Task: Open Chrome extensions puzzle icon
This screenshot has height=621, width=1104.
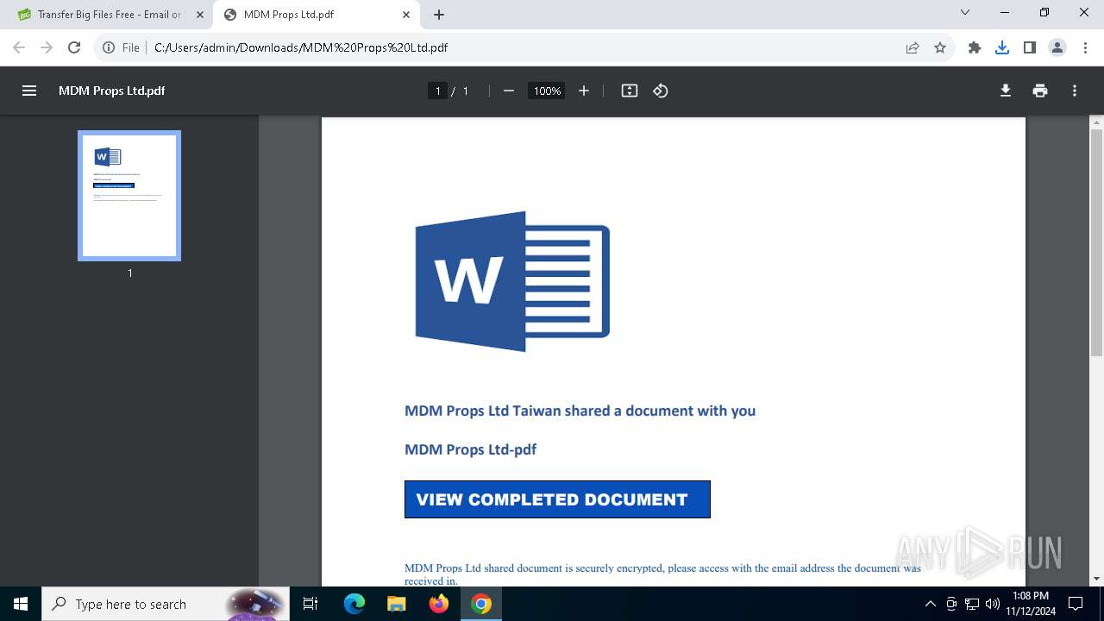Action: click(x=975, y=47)
